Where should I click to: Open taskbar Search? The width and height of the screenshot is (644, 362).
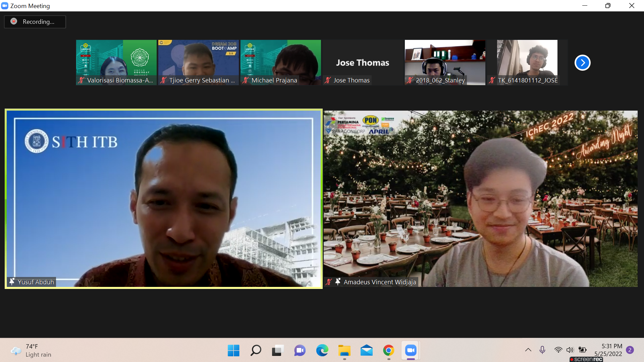[256, 351]
